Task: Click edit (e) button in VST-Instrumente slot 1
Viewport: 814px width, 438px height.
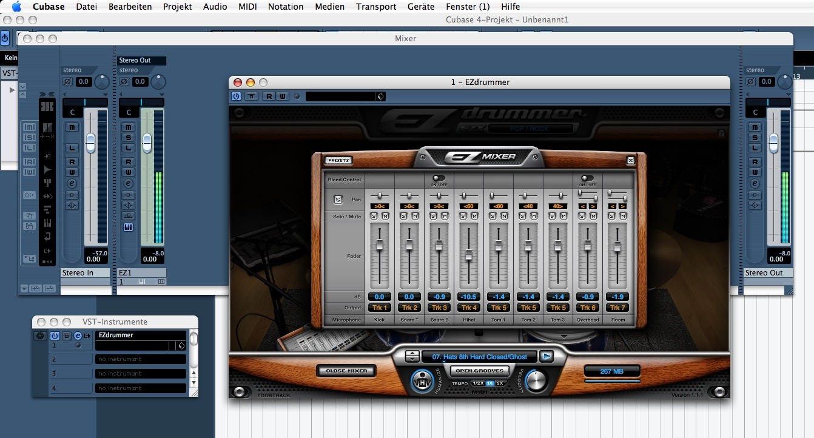Action: (x=78, y=335)
